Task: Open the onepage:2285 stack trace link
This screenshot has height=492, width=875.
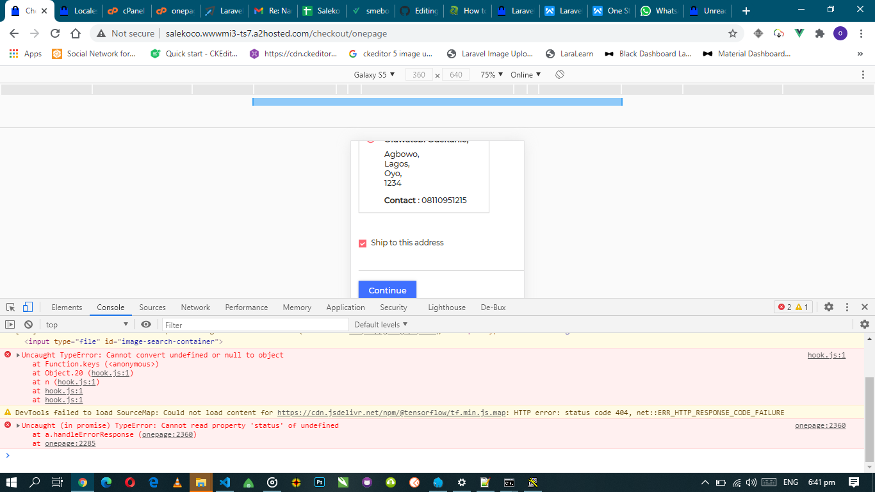Action: pyautogui.click(x=70, y=443)
